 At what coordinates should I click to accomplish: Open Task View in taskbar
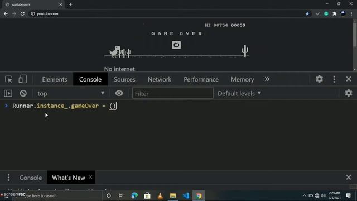(x=121, y=195)
